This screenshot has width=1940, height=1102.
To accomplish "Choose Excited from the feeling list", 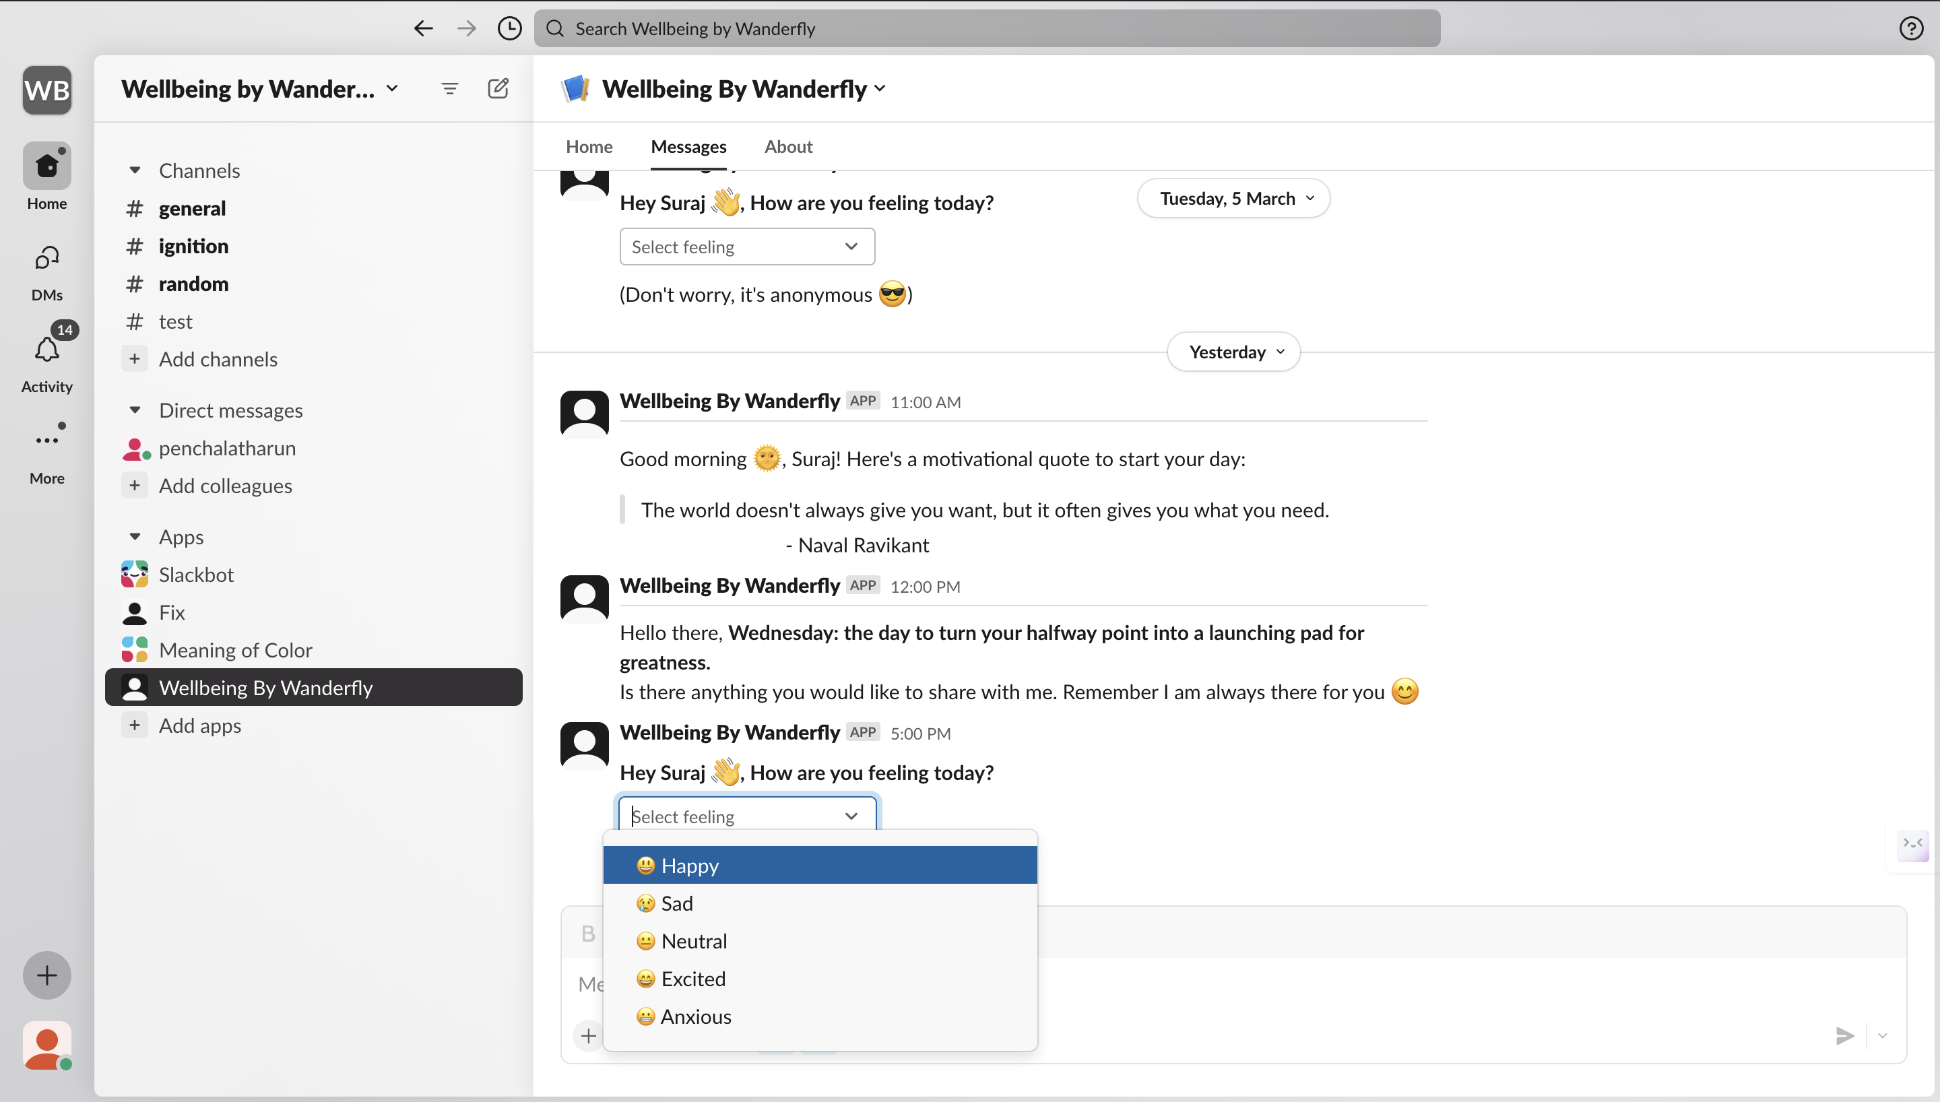I will pyautogui.click(x=693, y=979).
